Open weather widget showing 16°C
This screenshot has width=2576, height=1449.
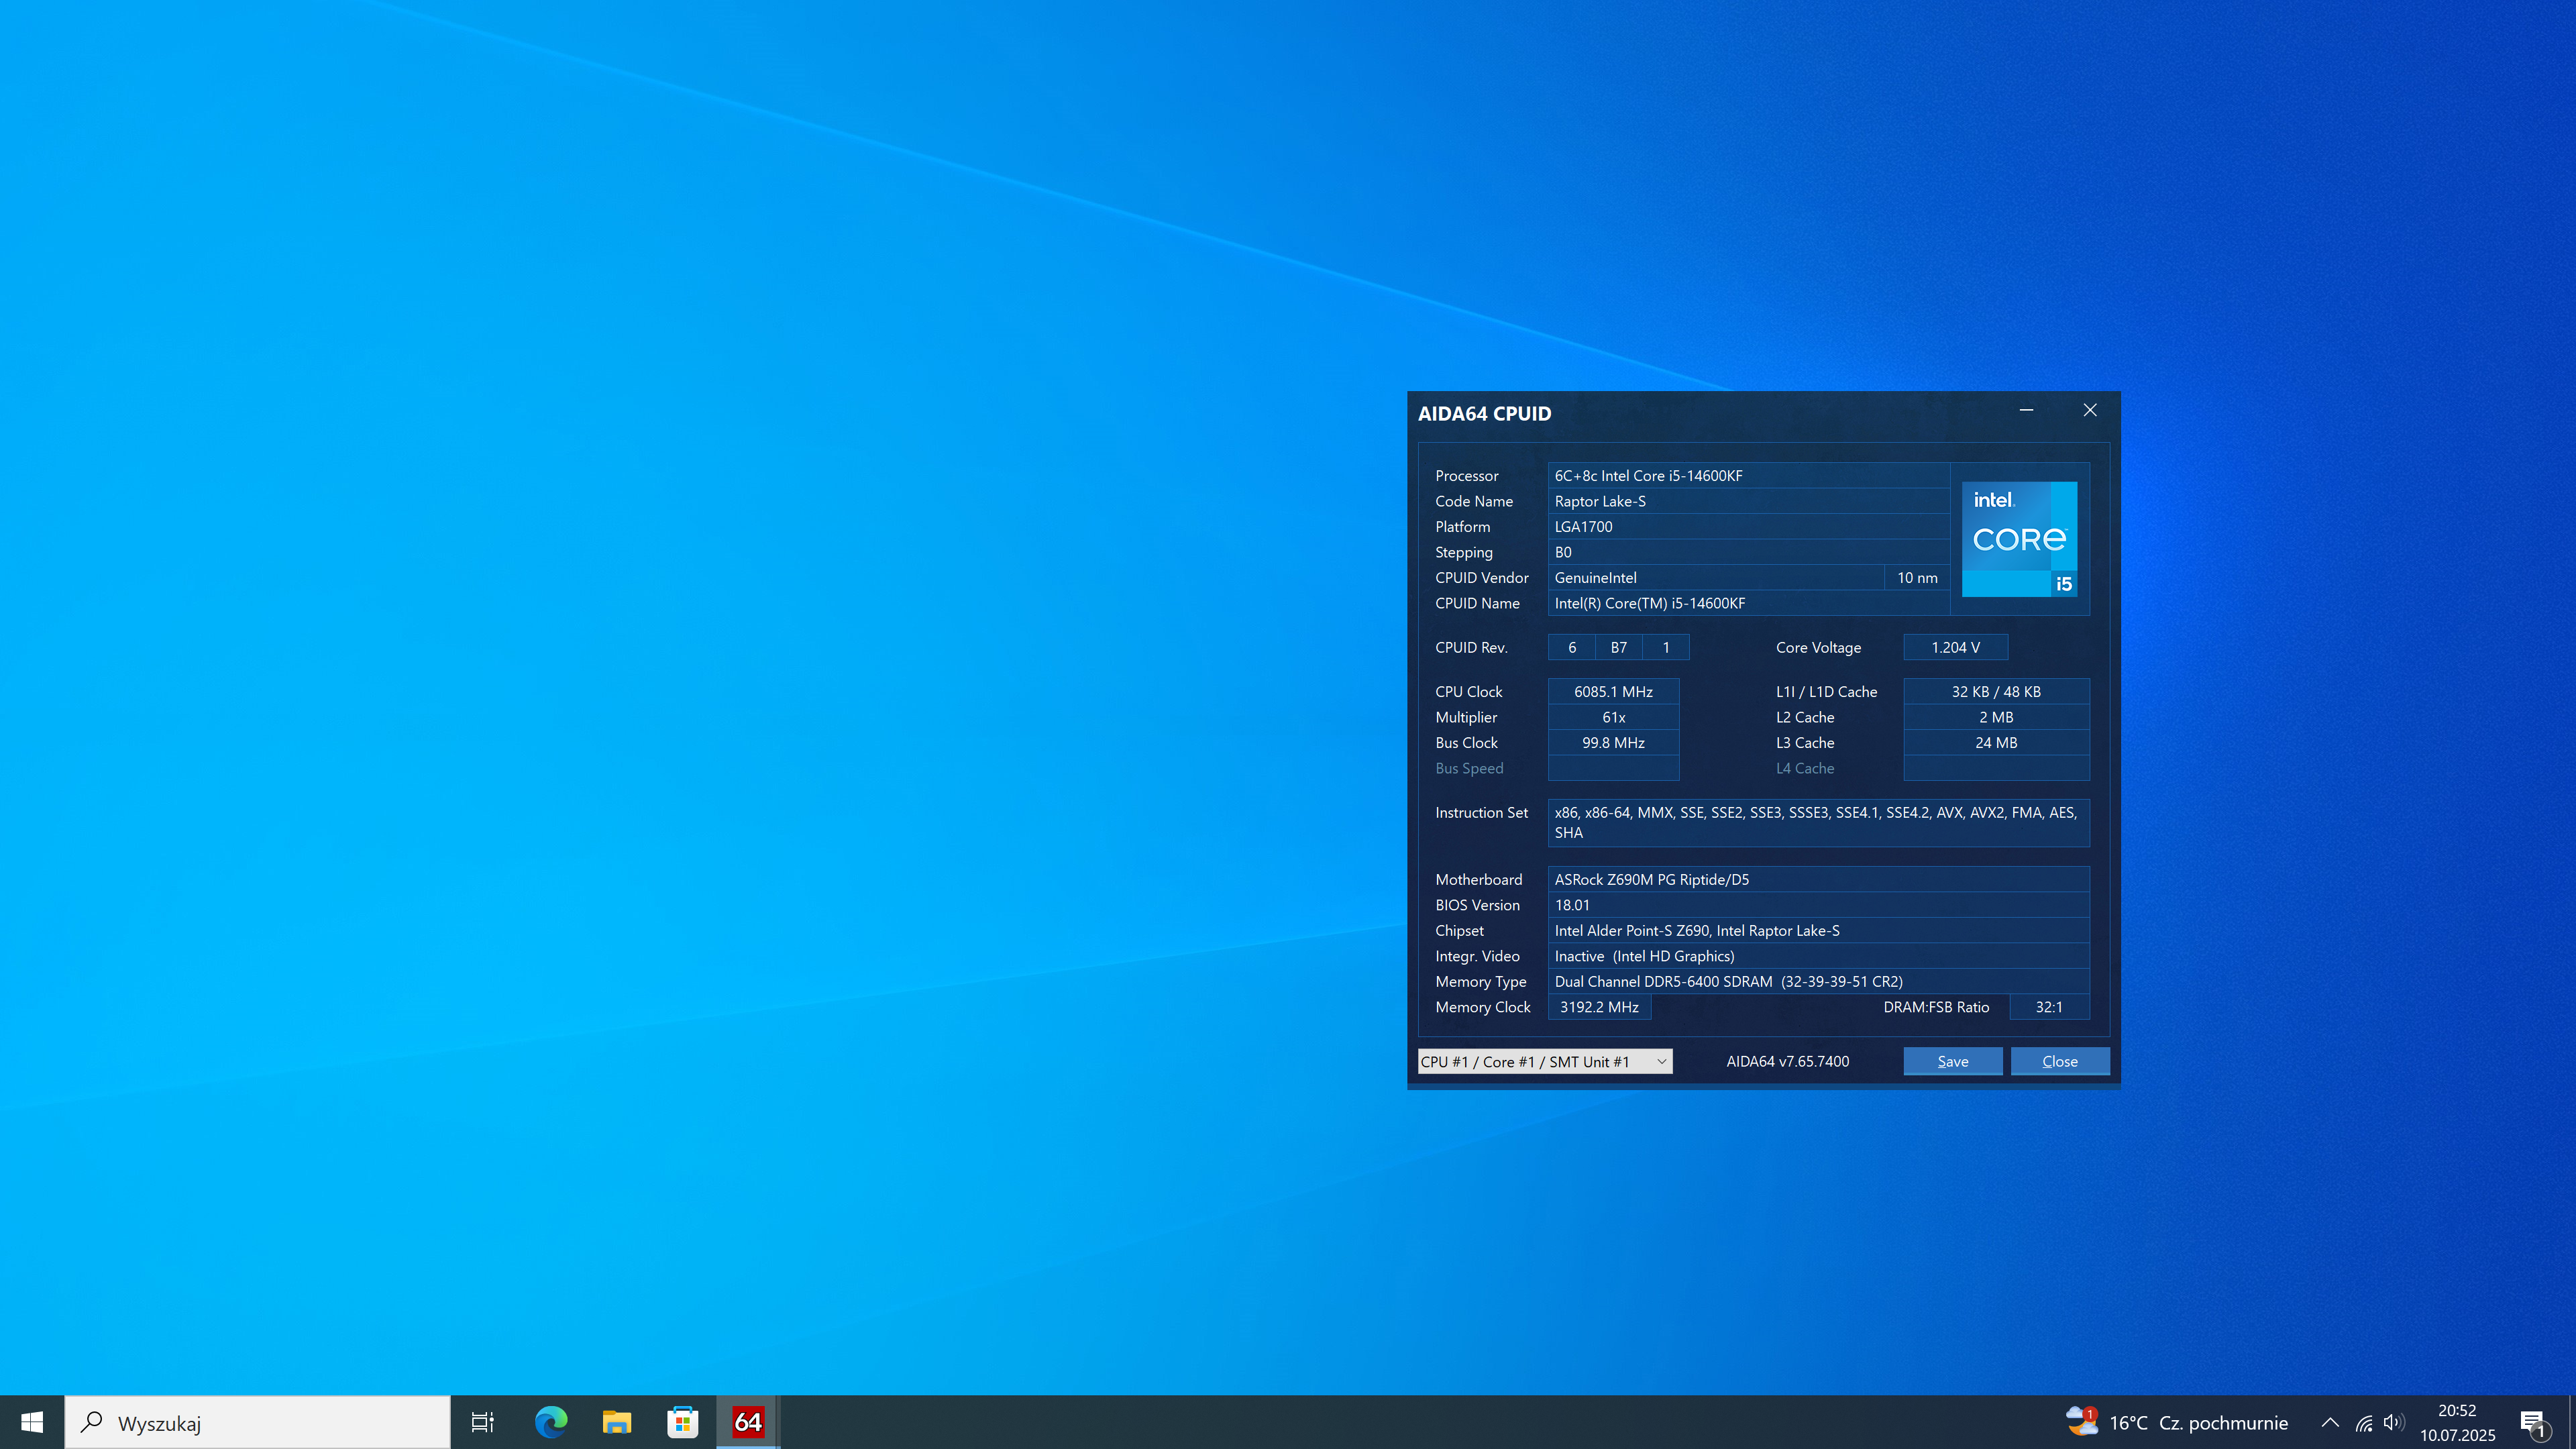pos(2176,1422)
